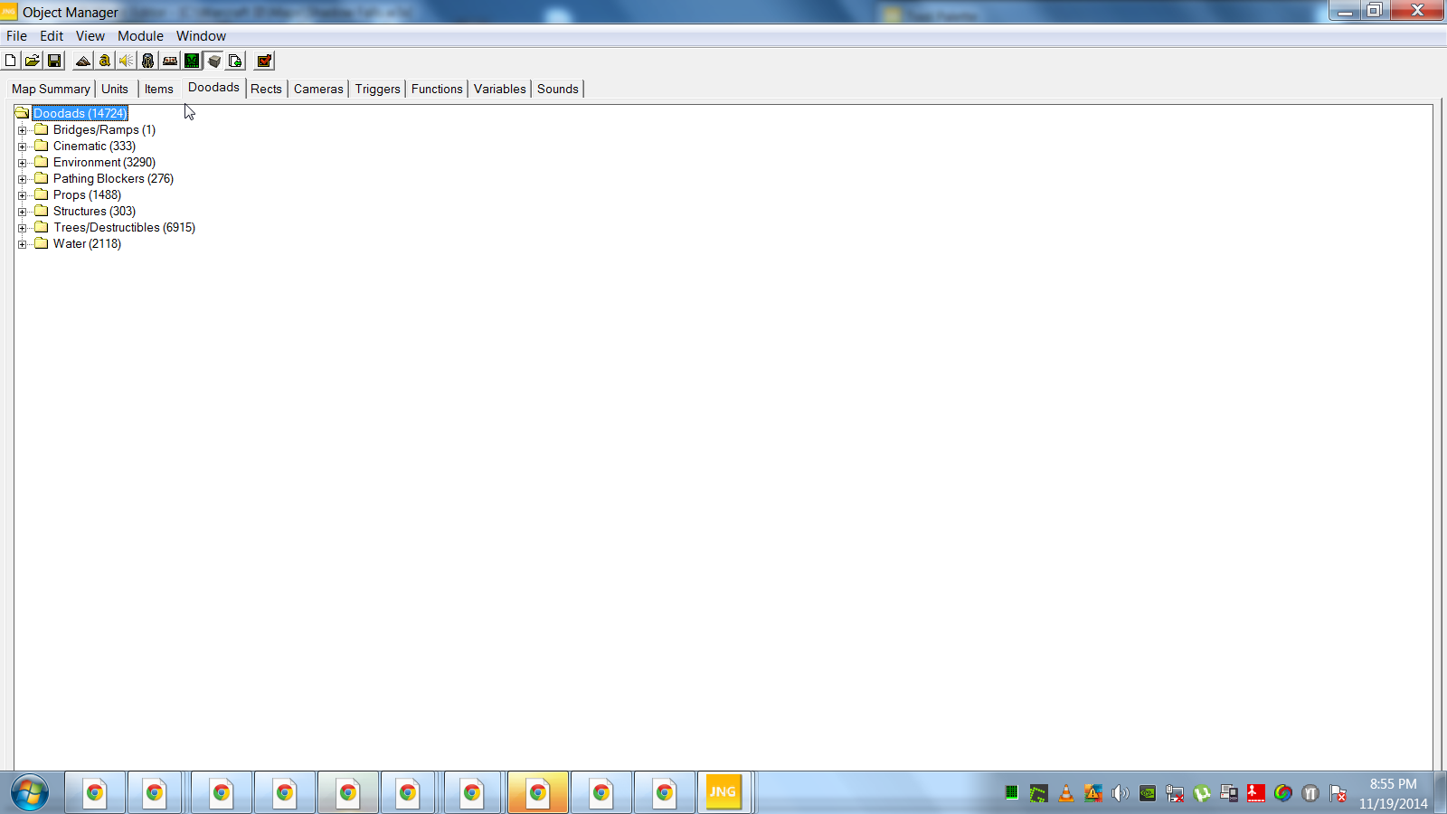The image size is (1447, 814).
Task: Select the 'Bridges/Ramps (1)' folder row
Action: [104, 130]
